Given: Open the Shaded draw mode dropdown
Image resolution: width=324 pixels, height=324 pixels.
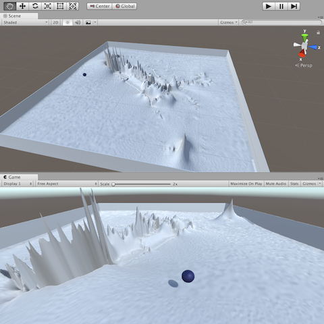Looking at the screenshot, I should click(x=26, y=22).
